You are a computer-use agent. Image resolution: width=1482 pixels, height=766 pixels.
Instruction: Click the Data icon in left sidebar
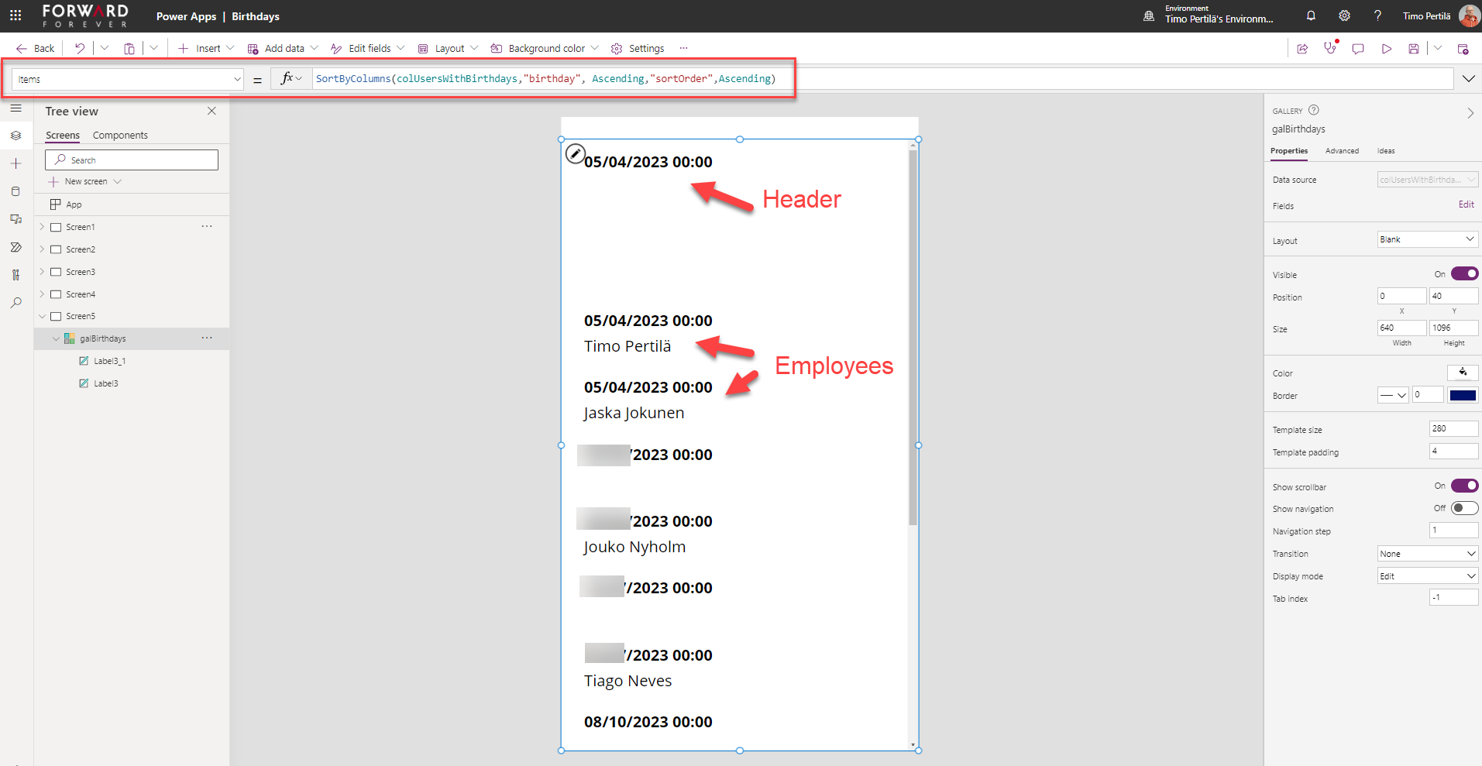[x=15, y=191]
